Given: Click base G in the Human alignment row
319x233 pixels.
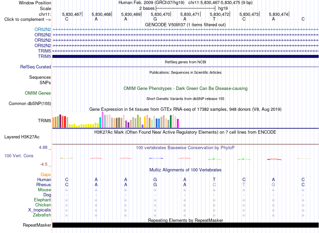Looking at the screenshot, I should pyautogui.click(x=155, y=179).
